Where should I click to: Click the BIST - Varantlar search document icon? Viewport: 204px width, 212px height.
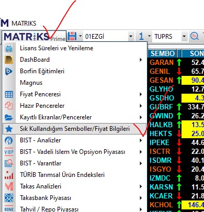pos(9,163)
